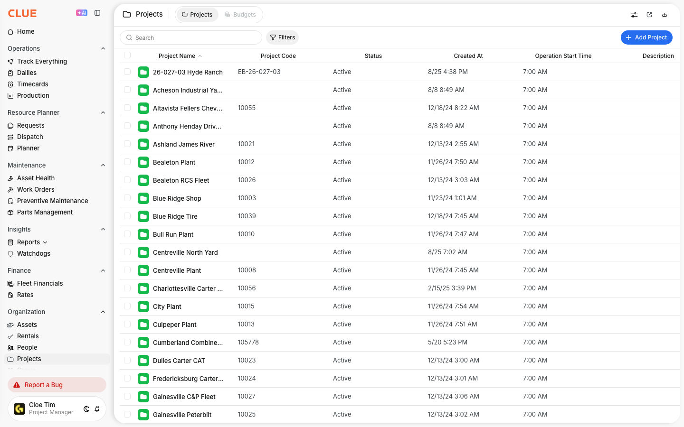Open the AI assistant badge
684x427 pixels.
coord(82,13)
